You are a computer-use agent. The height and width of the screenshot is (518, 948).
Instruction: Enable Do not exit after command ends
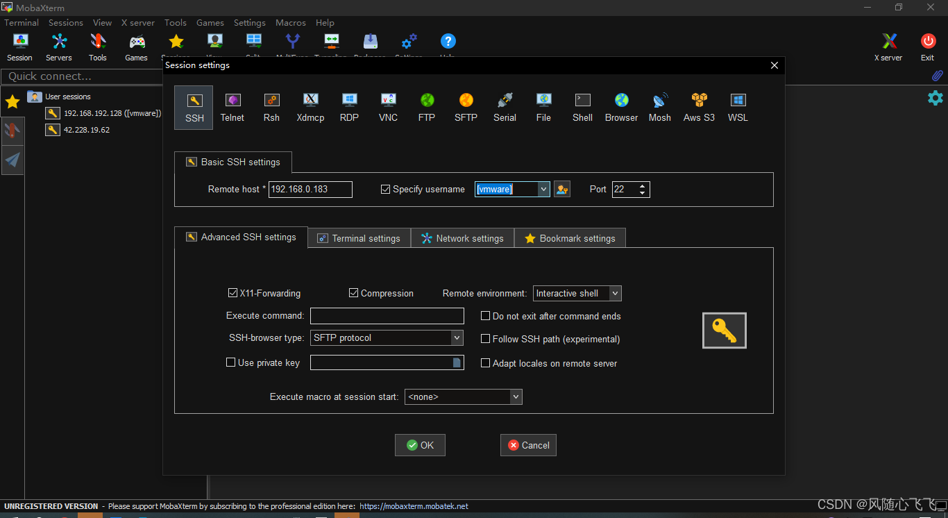point(486,316)
